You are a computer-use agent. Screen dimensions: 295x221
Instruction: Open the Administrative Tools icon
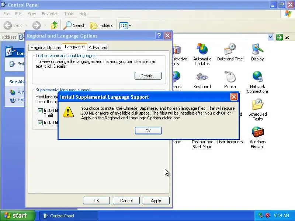(x=177, y=49)
